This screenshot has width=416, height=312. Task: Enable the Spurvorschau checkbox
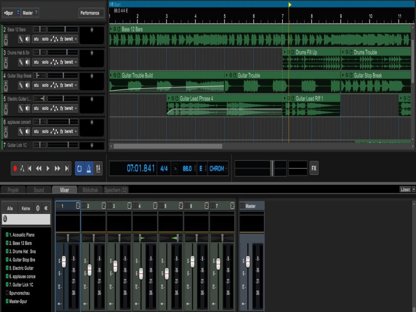pyautogui.click(x=7, y=293)
